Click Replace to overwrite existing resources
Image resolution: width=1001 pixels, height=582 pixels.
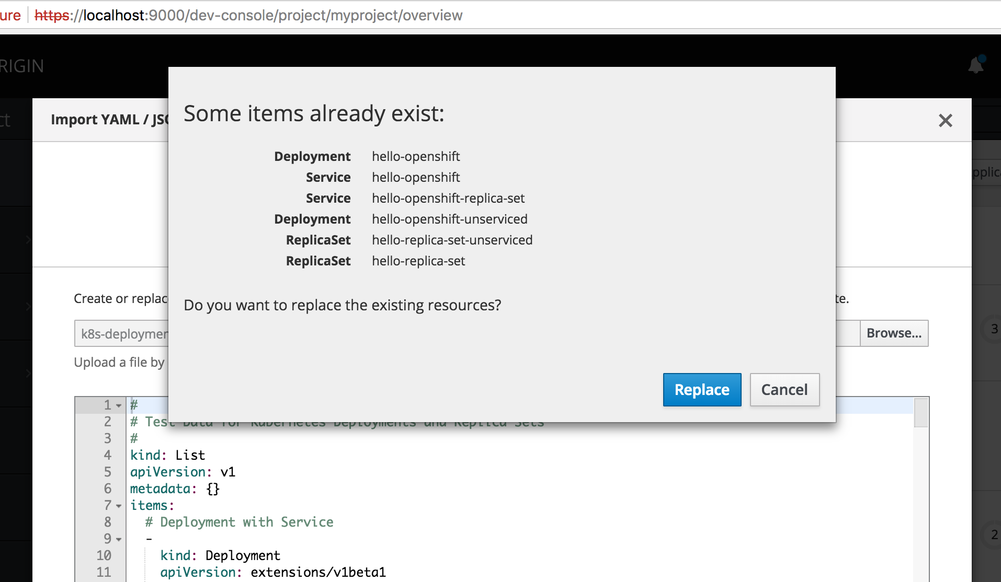[702, 389]
